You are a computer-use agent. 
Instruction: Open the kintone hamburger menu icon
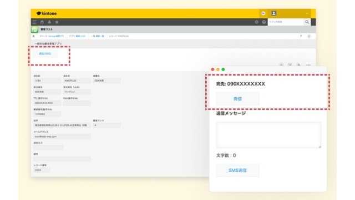[x=34, y=22]
